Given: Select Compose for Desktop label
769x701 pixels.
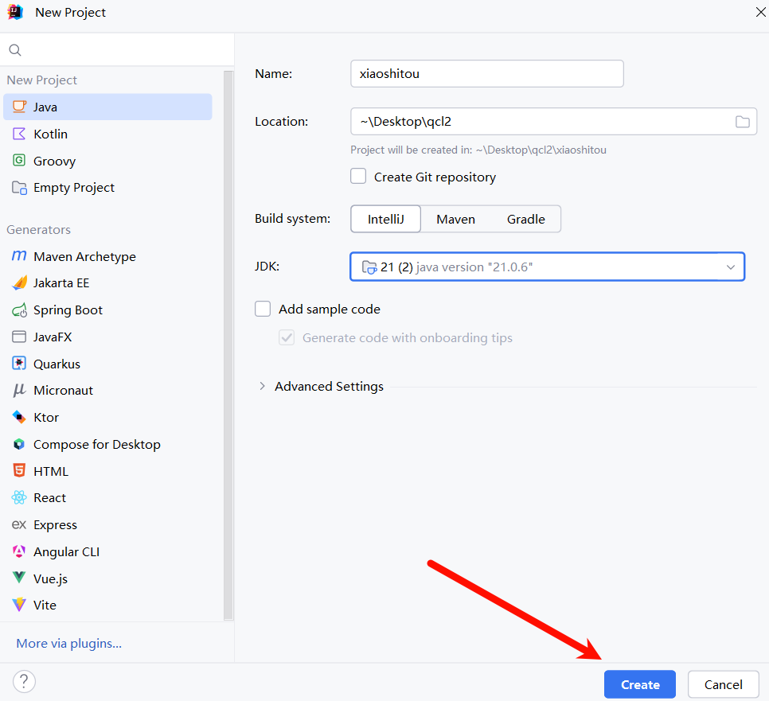Looking at the screenshot, I should click(x=96, y=444).
